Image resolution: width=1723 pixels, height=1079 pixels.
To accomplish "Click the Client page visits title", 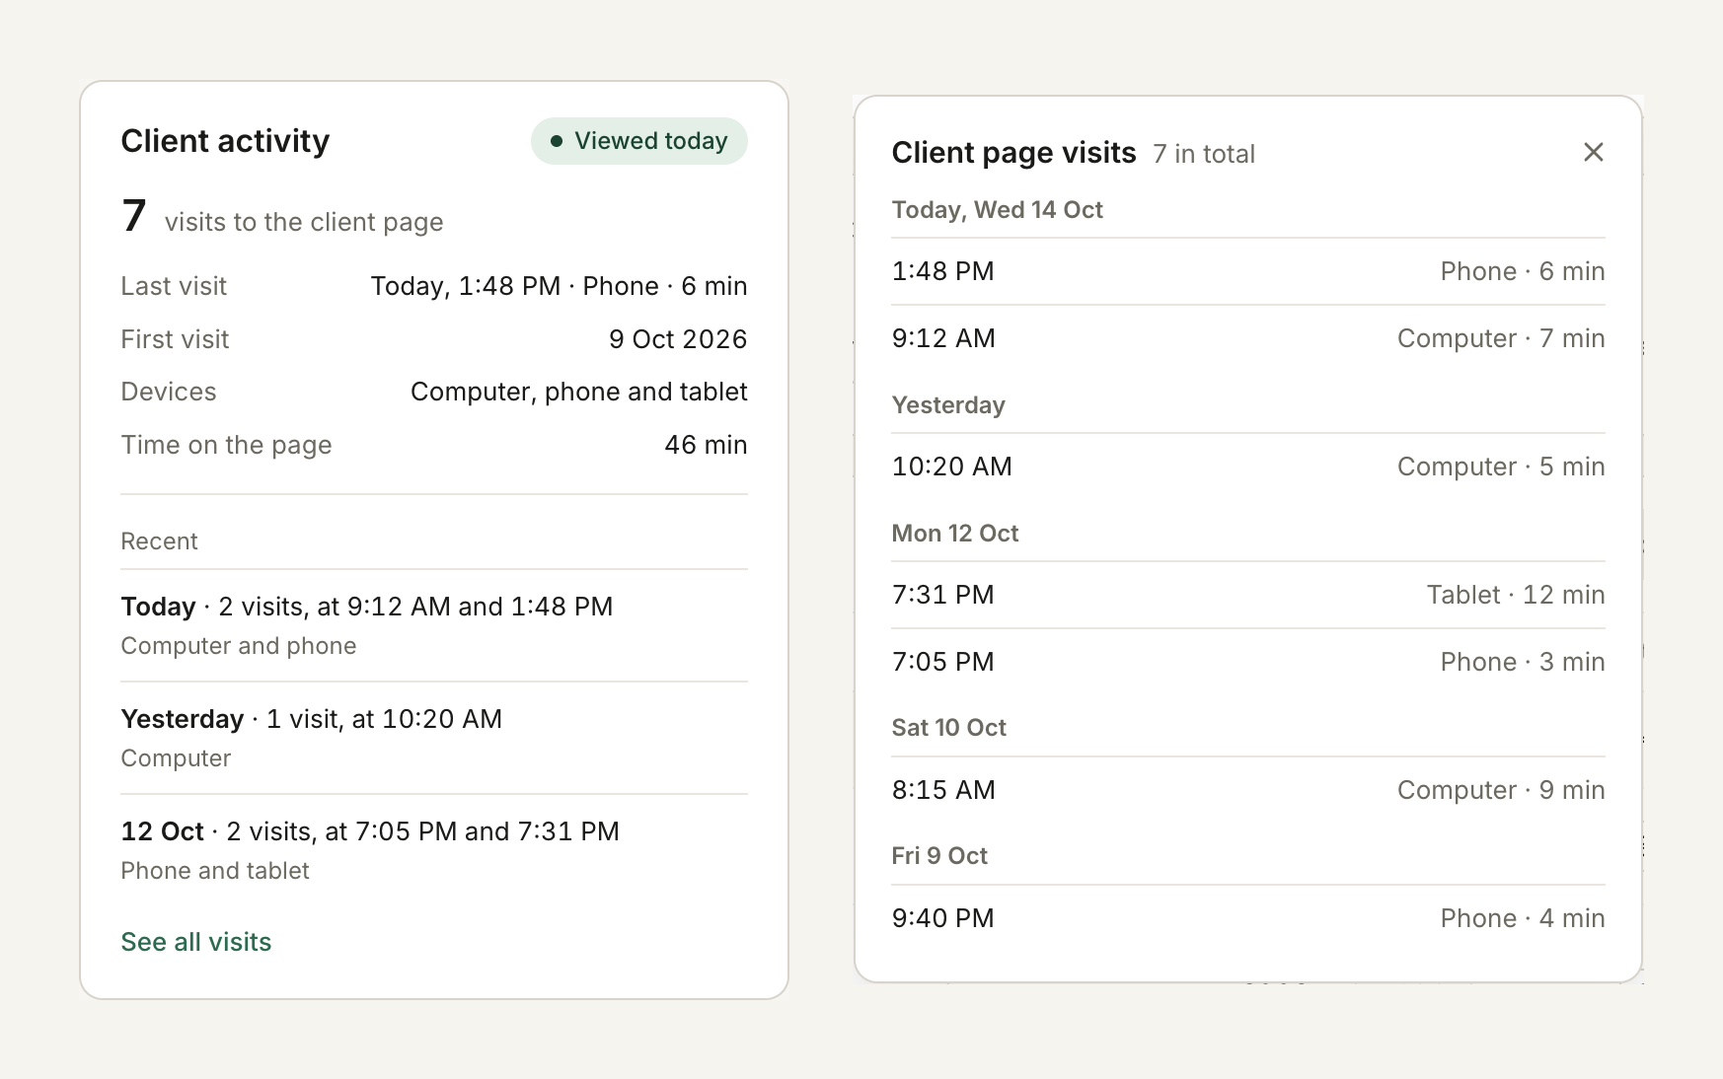I will tap(1013, 153).
